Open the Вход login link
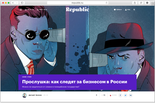The image size is (155, 103). (127, 10)
